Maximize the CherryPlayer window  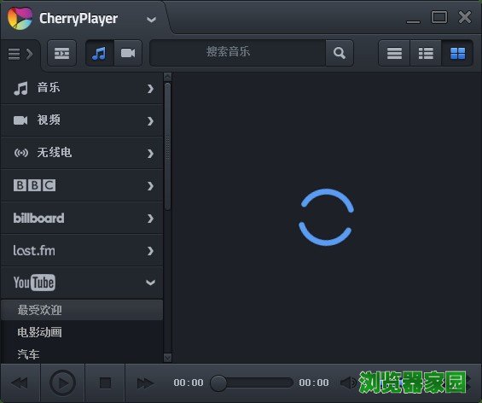click(439, 17)
